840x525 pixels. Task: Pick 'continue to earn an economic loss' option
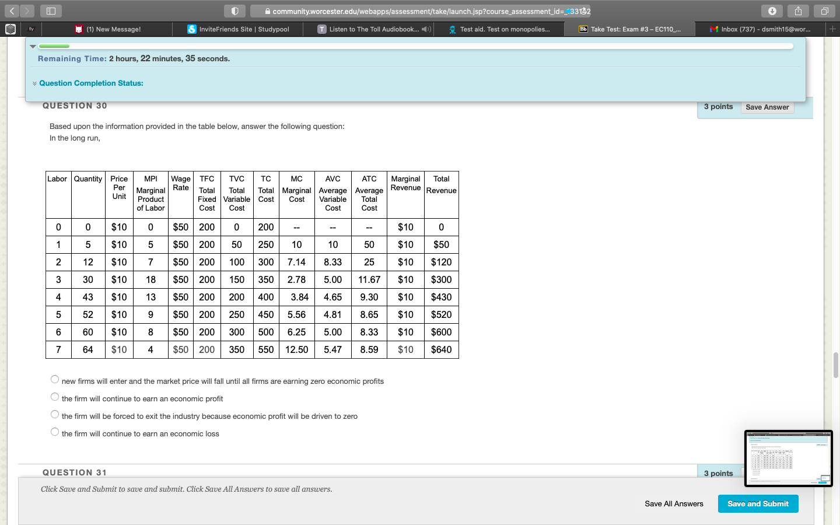click(x=55, y=432)
